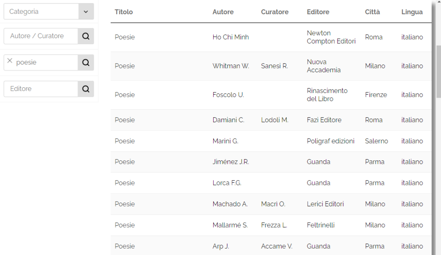The width and height of the screenshot is (441, 255).
Task: Expand the Categoria dropdown arrow
Action: coord(86,12)
